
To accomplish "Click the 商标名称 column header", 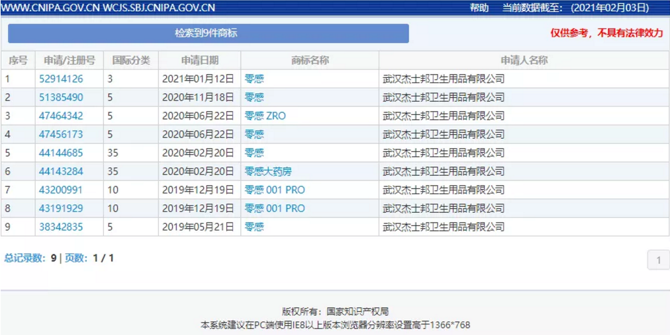I will [309, 60].
